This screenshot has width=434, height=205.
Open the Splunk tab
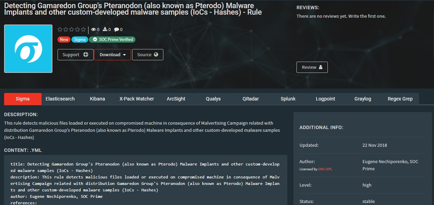click(288, 99)
